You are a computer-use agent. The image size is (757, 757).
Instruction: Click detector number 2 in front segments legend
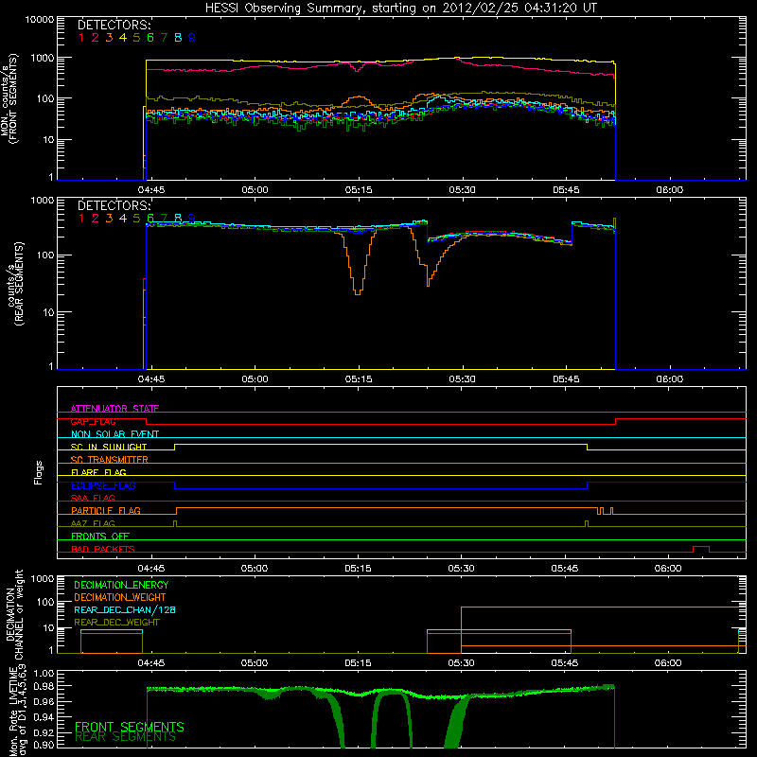point(96,38)
